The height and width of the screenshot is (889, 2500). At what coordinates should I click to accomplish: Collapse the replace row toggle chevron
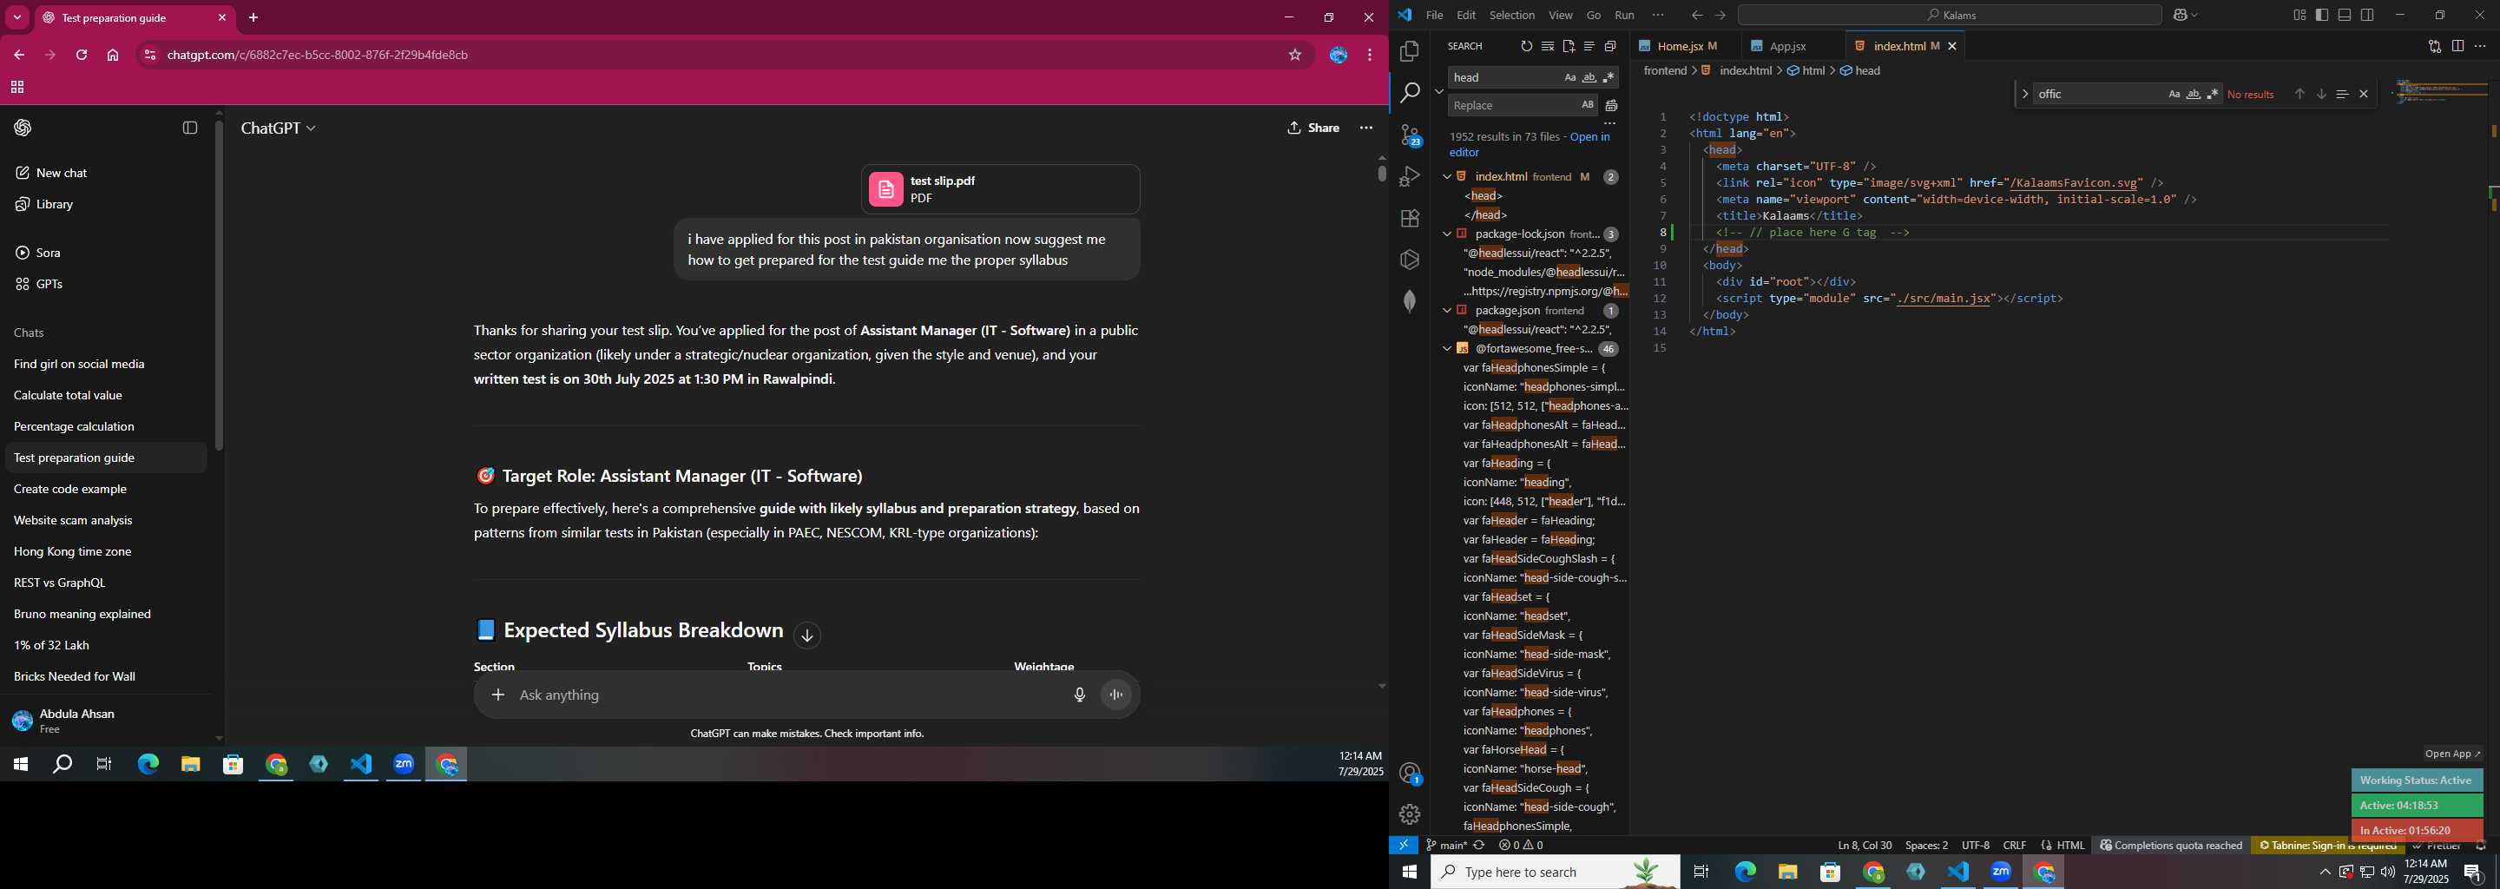pyautogui.click(x=1438, y=91)
